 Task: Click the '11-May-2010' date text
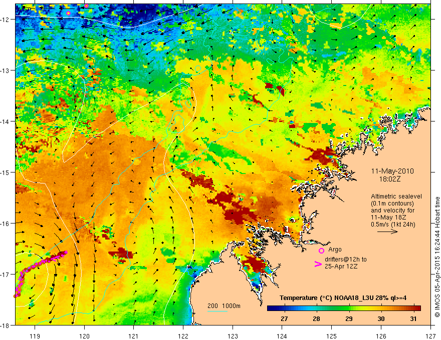392,171
